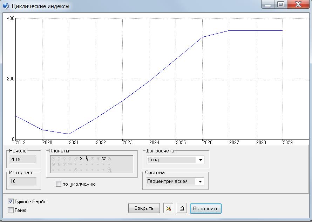Open the Шаг расчёта dropdown

[201, 160]
